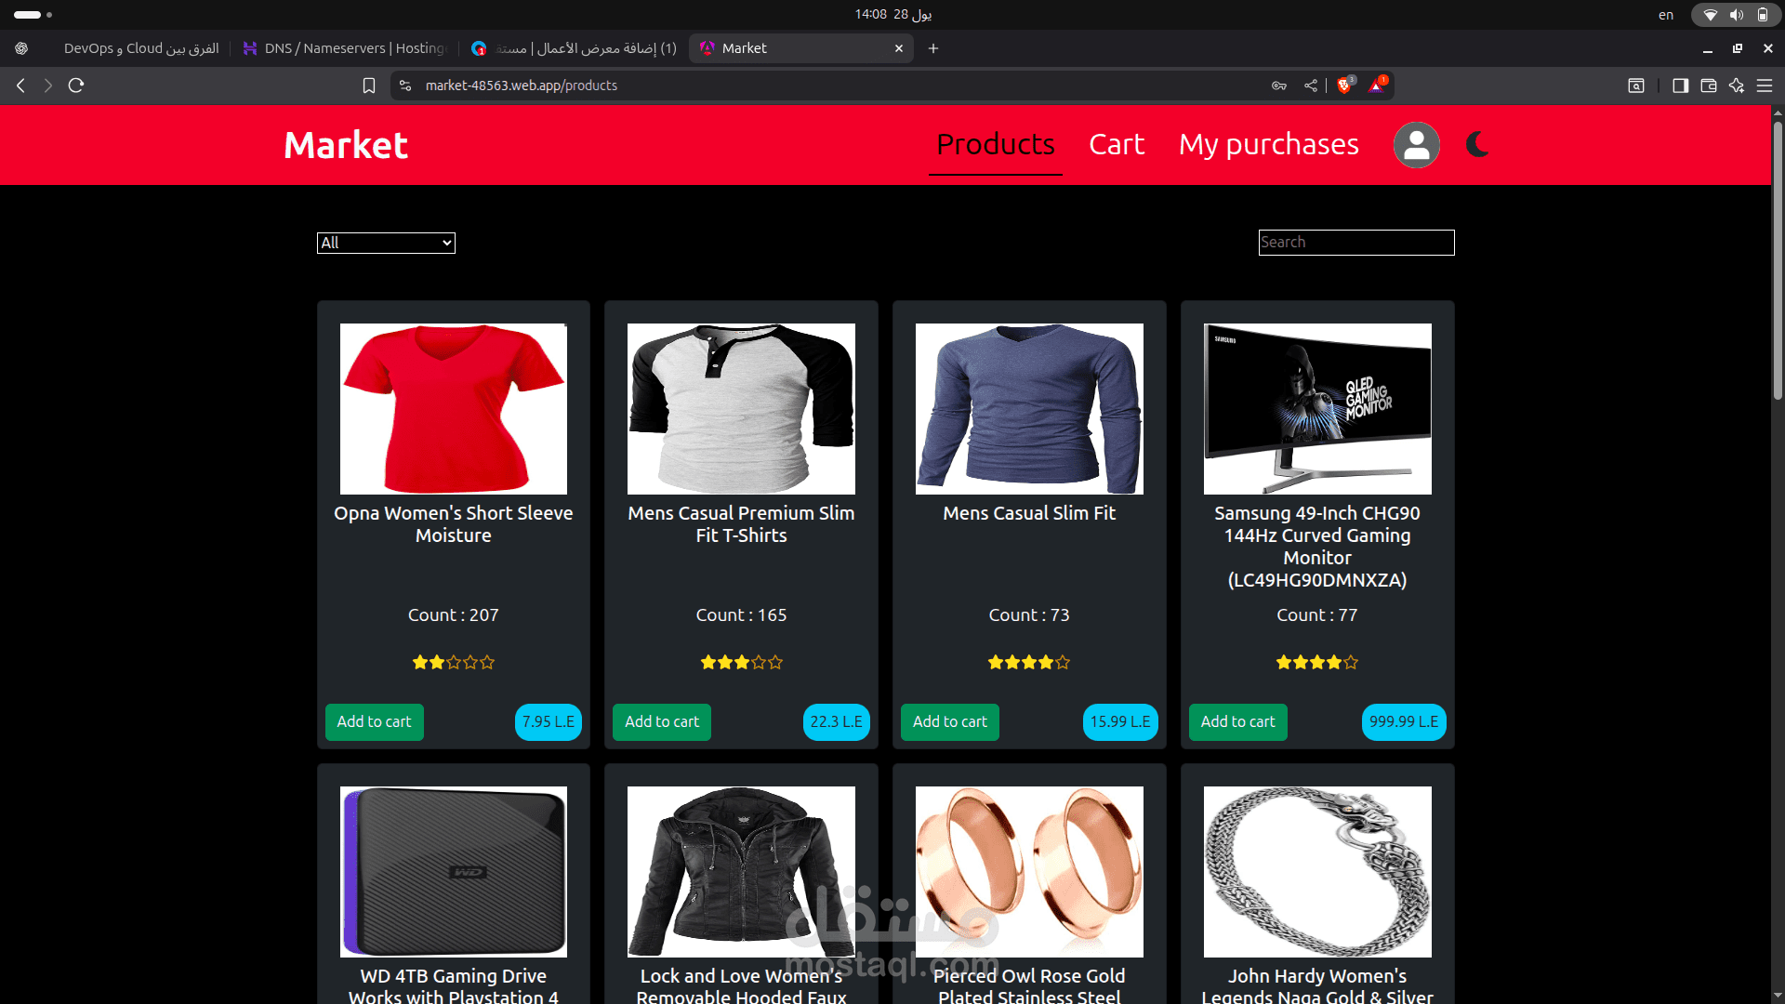Screen dimensions: 1785x1004
Task: Click the Search input field
Action: (1355, 243)
